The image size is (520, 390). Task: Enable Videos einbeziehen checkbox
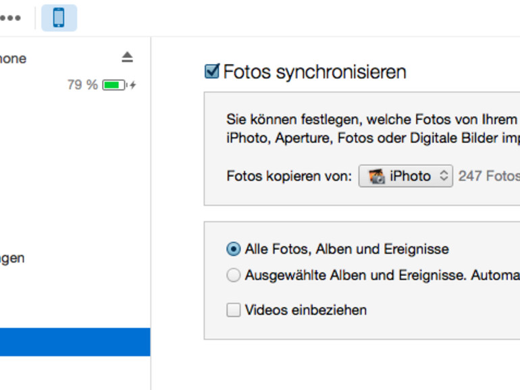[x=234, y=310]
